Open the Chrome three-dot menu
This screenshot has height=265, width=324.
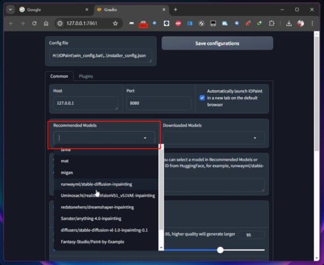pos(313,23)
